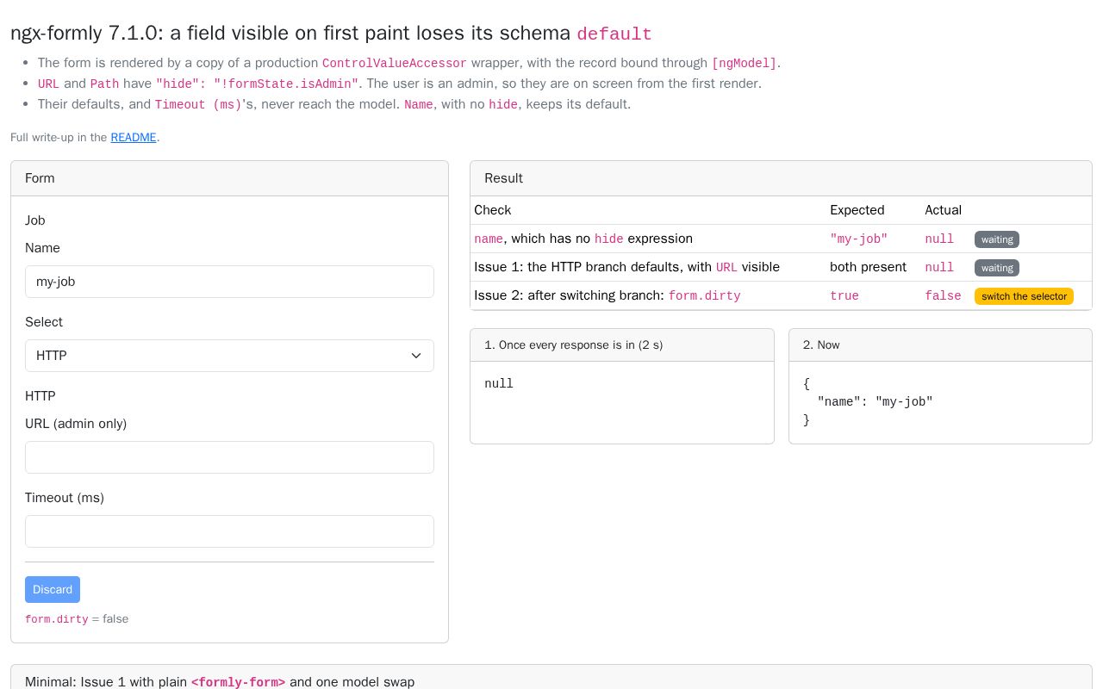Click the actual value 'false' in Issue 2 row

[x=943, y=296]
